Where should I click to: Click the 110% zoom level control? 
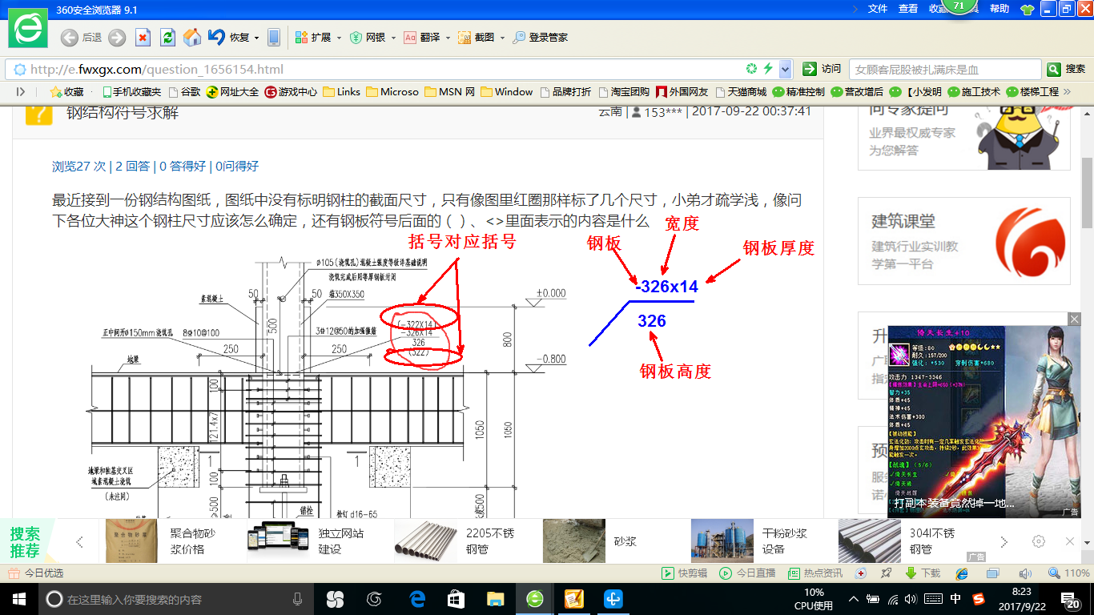pos(1069,573)
